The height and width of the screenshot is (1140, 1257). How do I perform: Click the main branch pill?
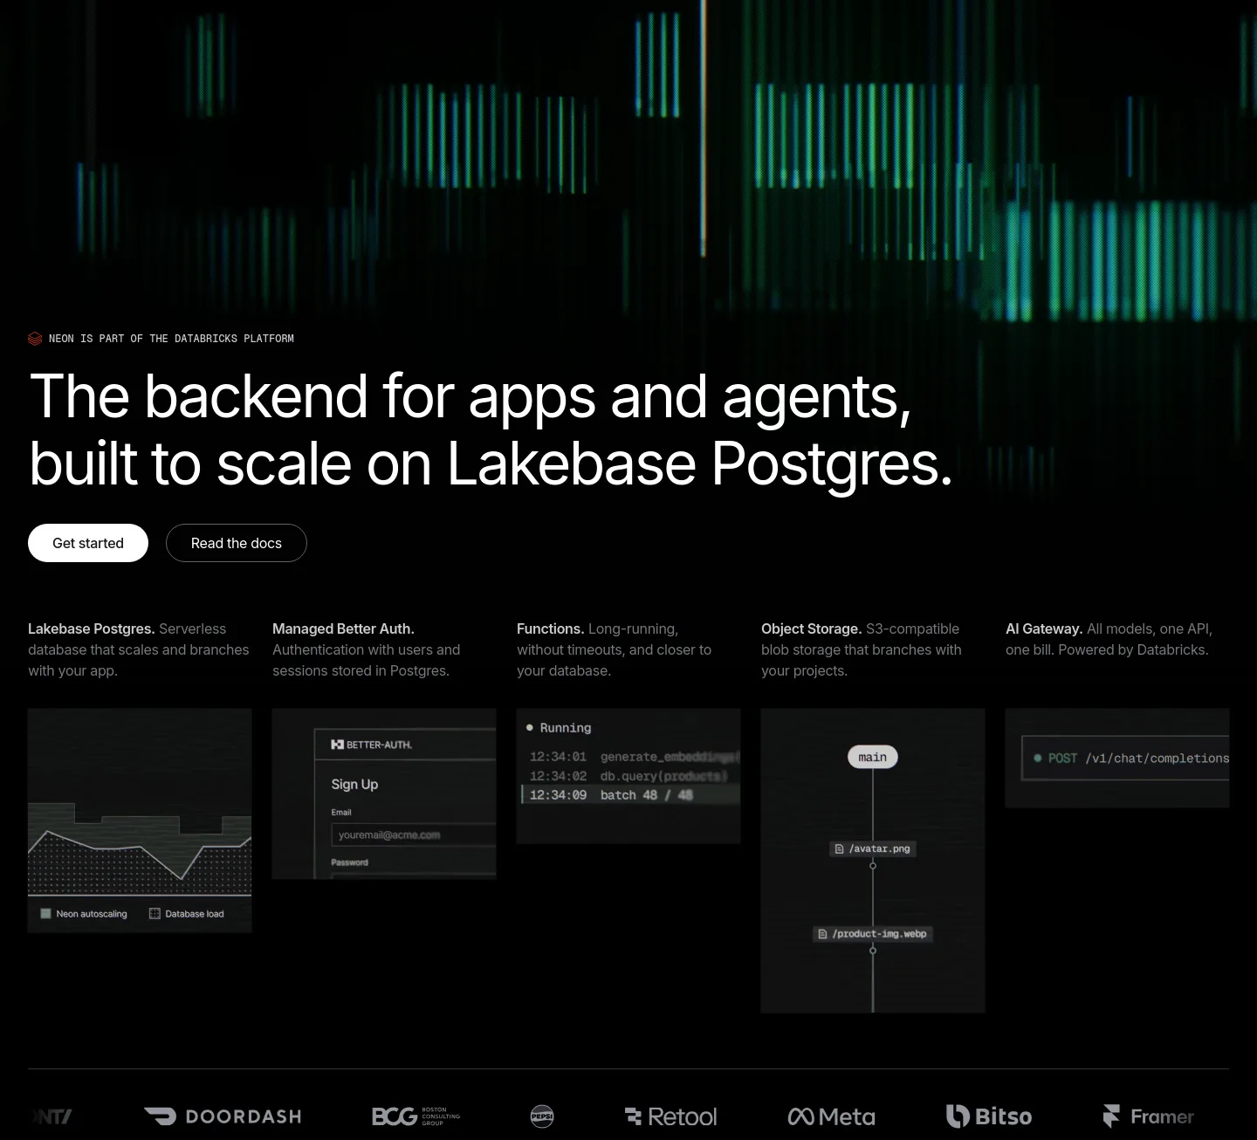pos(873,757)
